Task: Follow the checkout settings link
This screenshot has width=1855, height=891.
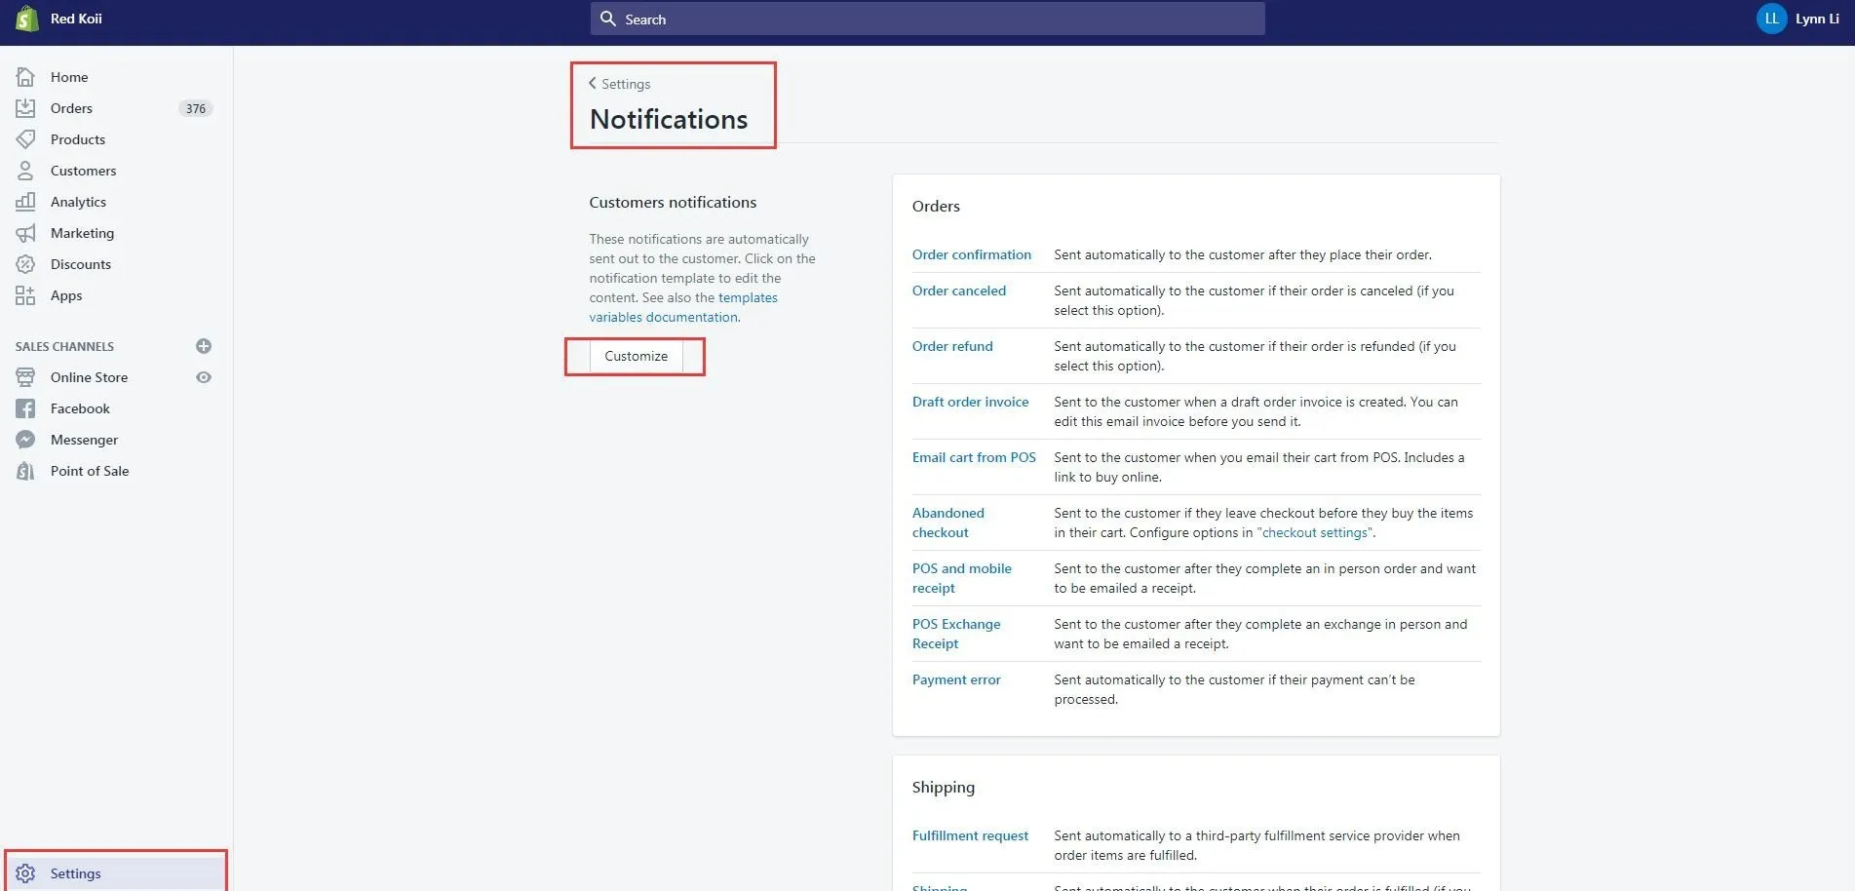Action: pyautogui.click(x=1314, y=532)
